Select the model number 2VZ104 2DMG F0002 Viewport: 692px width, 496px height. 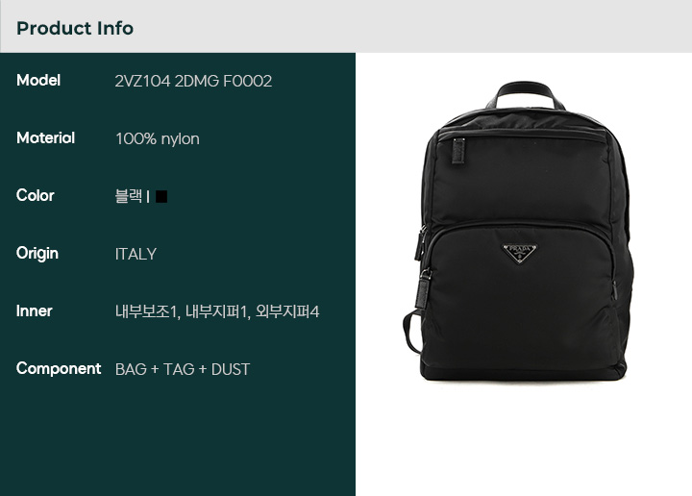193,81
